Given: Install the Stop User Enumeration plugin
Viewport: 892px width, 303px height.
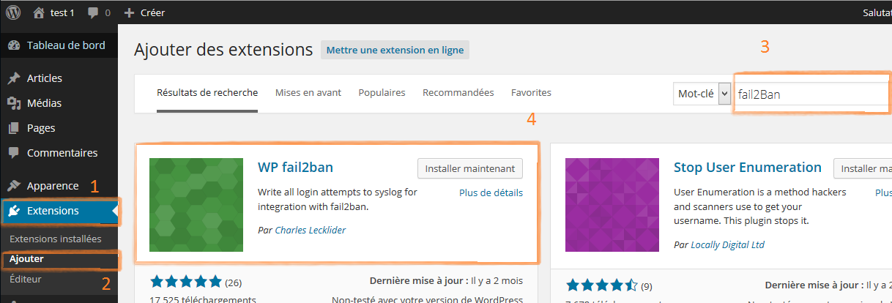Looking at the screenshot, I should point(863,168).
